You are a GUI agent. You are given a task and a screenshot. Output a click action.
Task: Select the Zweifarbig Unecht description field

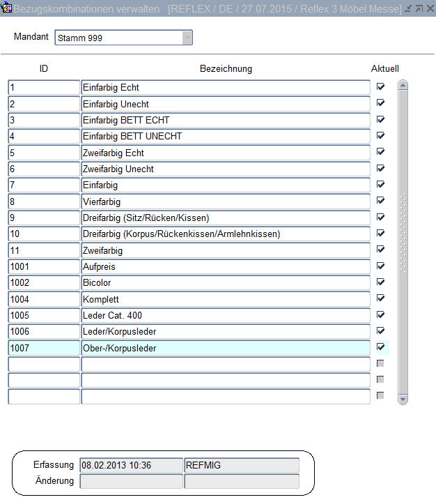pyautogui.click(x=226, y=169)
